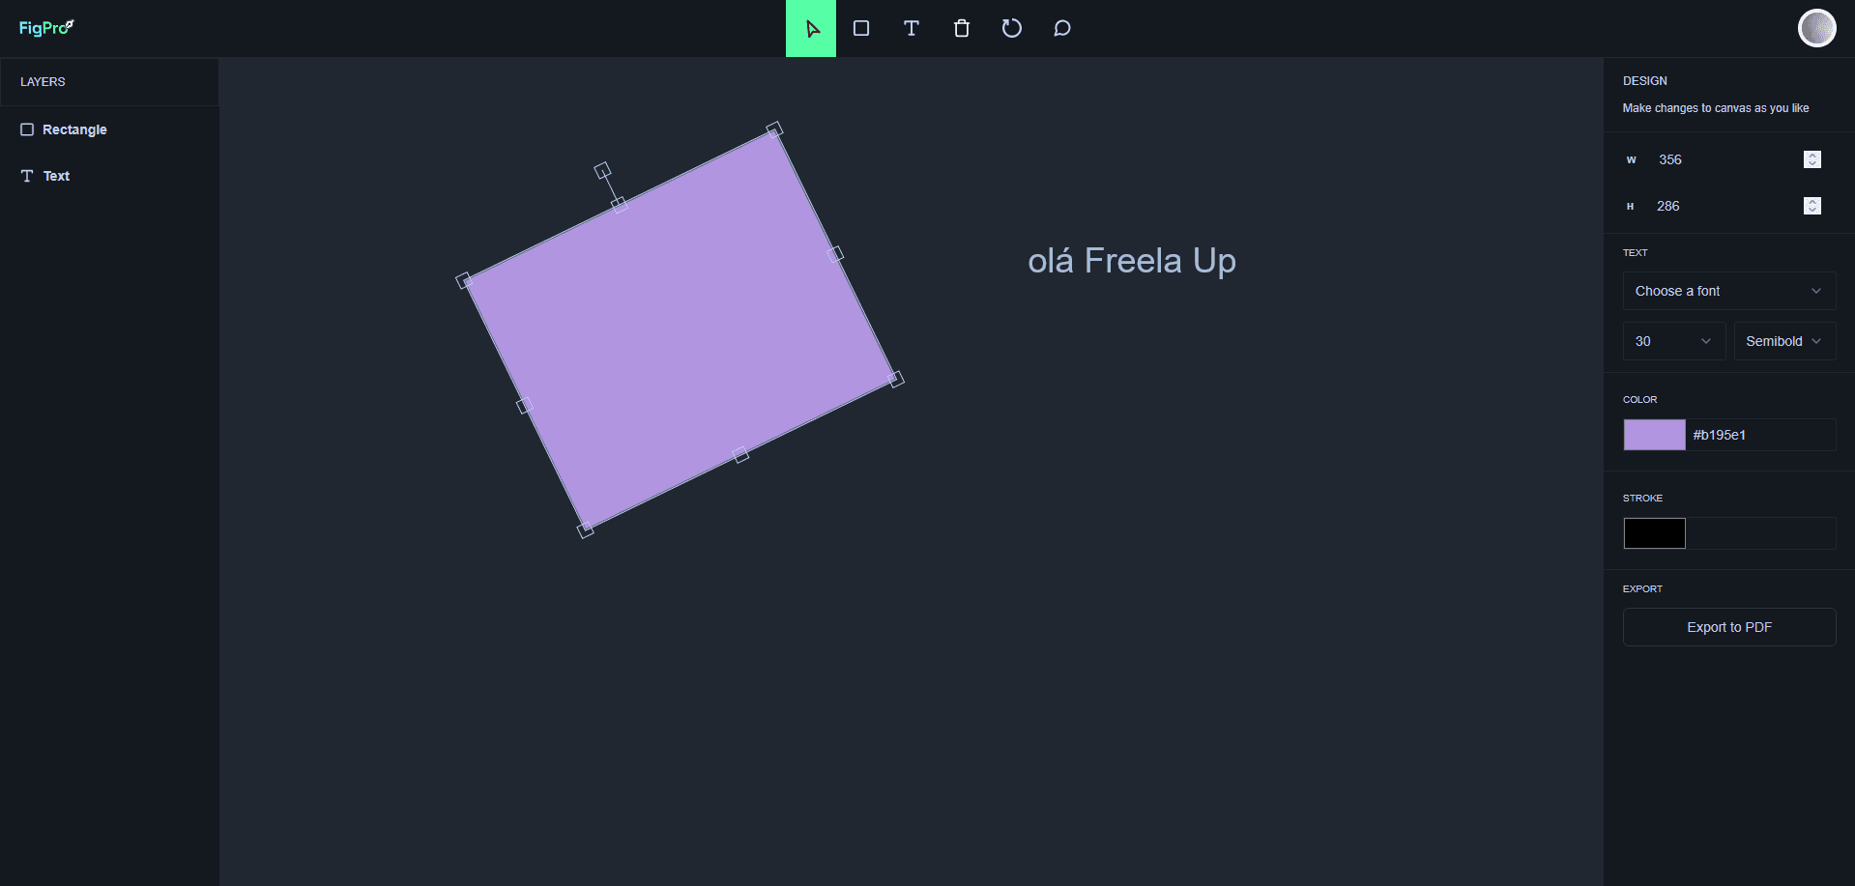Click the trash delete icon

(x=962, y=29)
